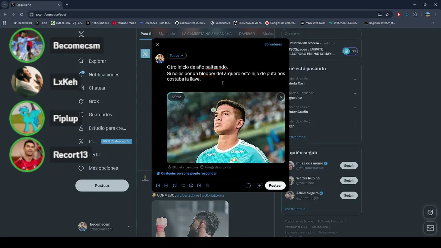Bookmark this page with star icon
Viewport: 441px width, 248px height.
tap(387, 14)
